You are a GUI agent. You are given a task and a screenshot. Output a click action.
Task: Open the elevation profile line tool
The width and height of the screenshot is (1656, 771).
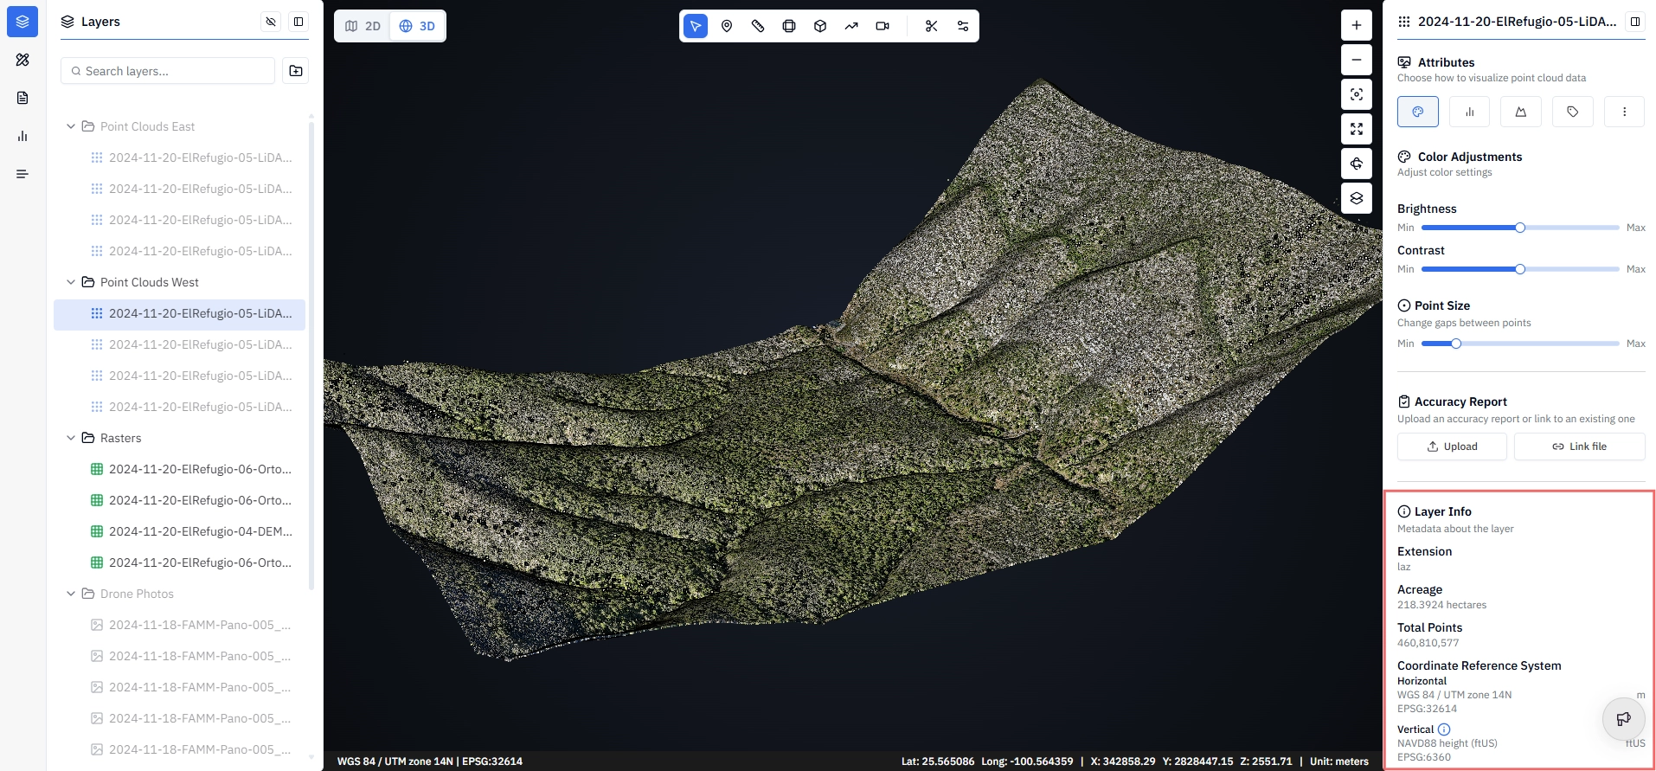(x=851, y=26)
